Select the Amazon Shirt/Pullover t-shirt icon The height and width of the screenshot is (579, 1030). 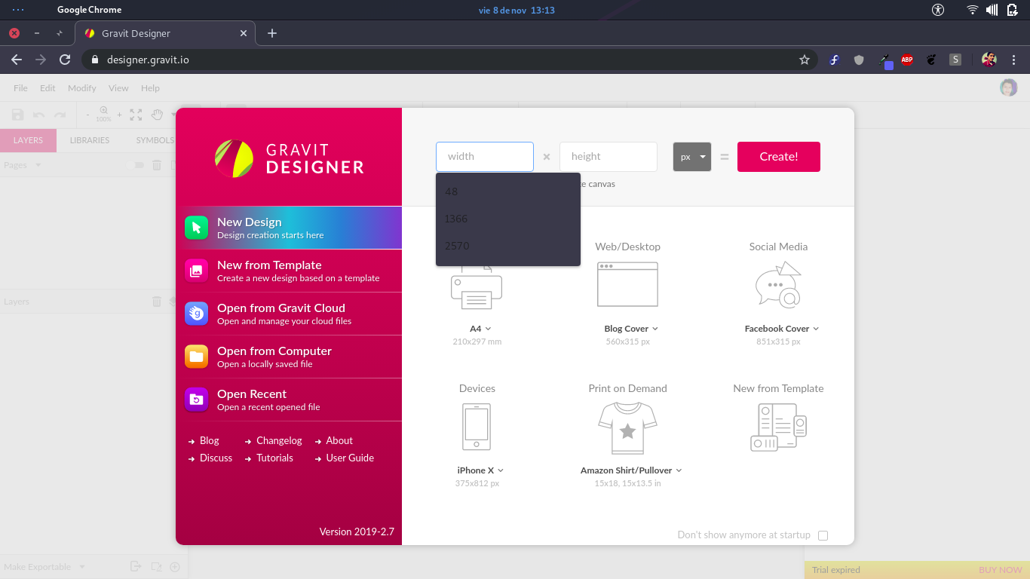point(627,426)
